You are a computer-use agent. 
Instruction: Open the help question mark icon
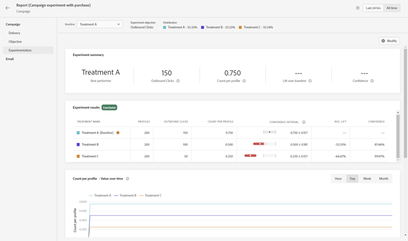357,8
